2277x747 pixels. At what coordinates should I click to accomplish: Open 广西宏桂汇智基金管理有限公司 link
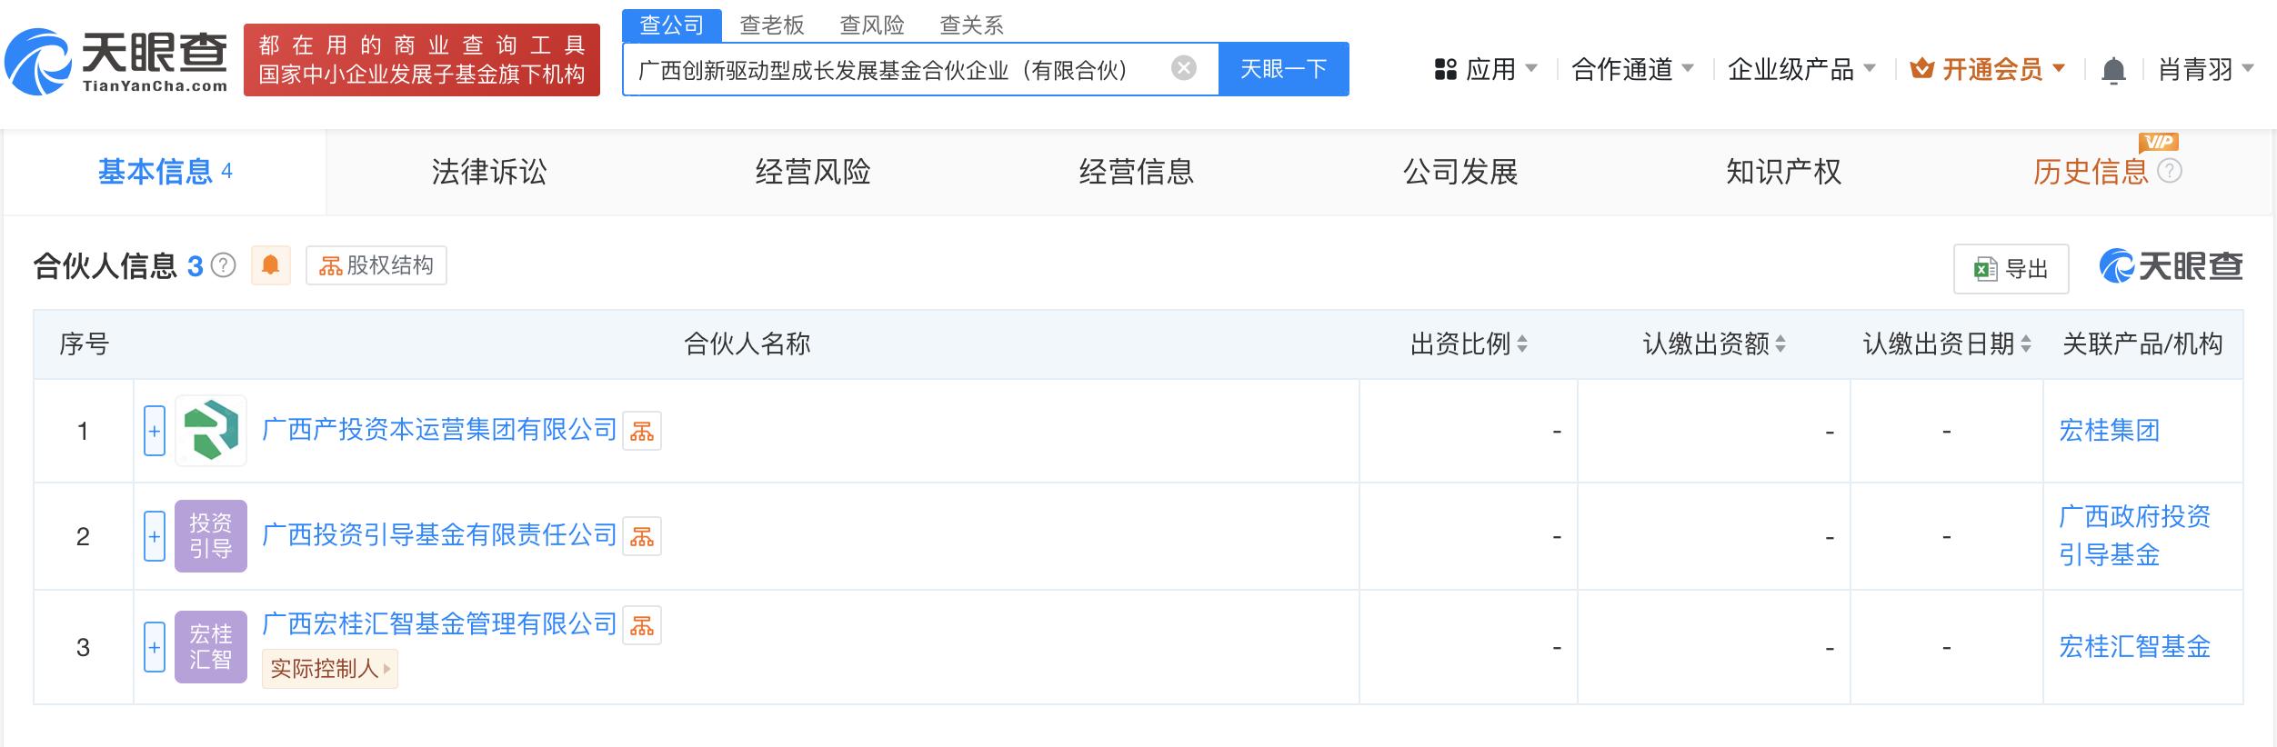pos(439,624)
